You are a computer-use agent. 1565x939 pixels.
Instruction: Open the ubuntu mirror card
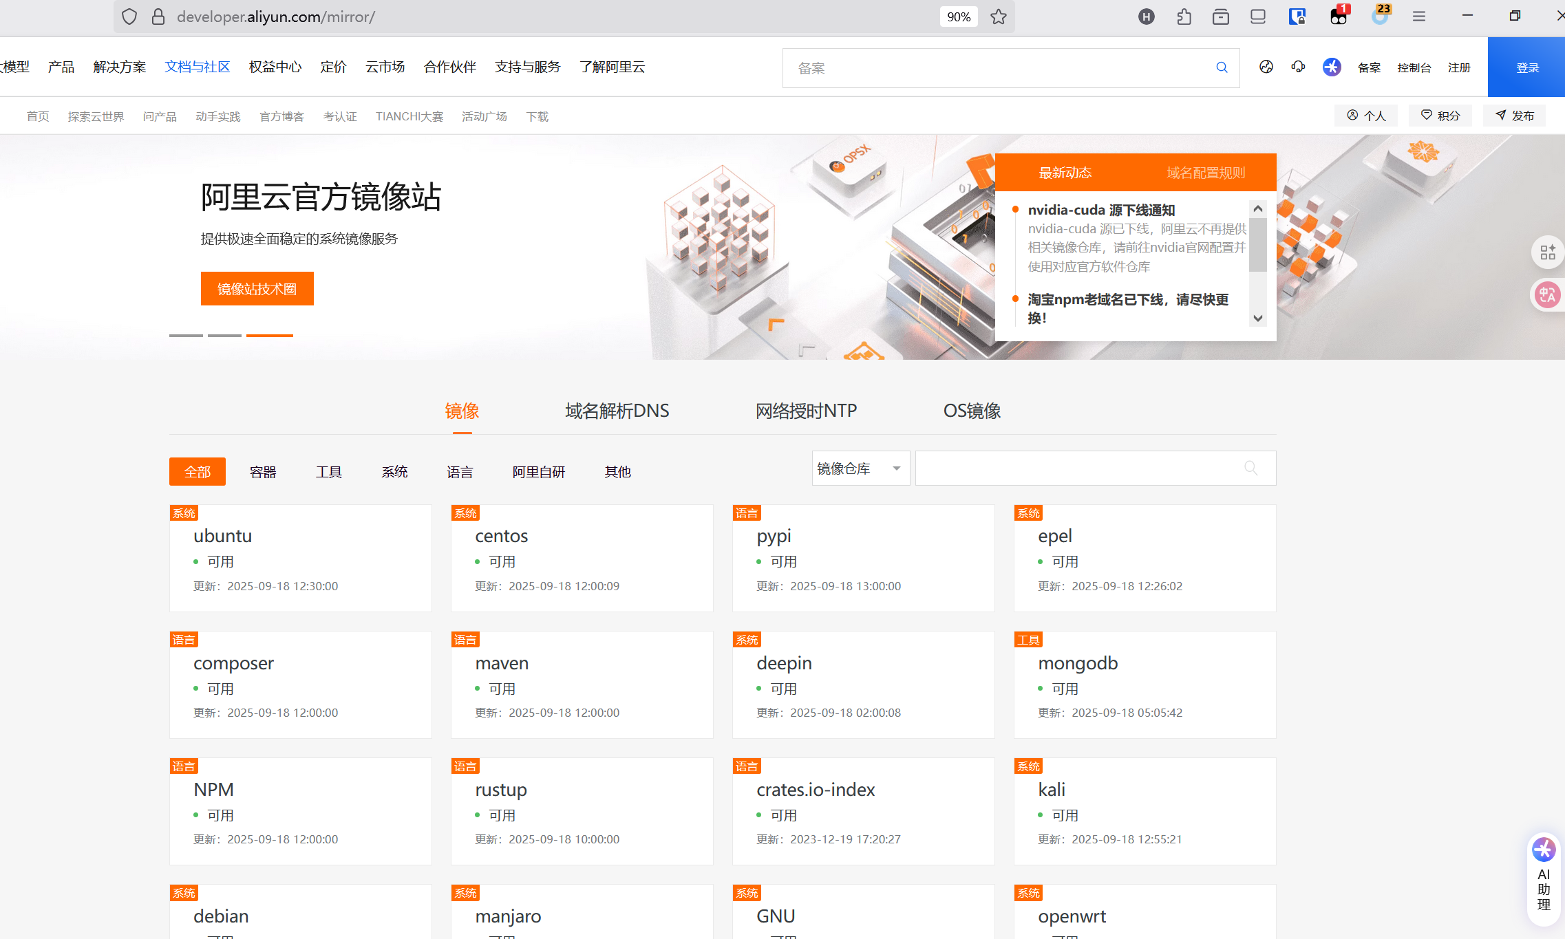coord(301,559)
